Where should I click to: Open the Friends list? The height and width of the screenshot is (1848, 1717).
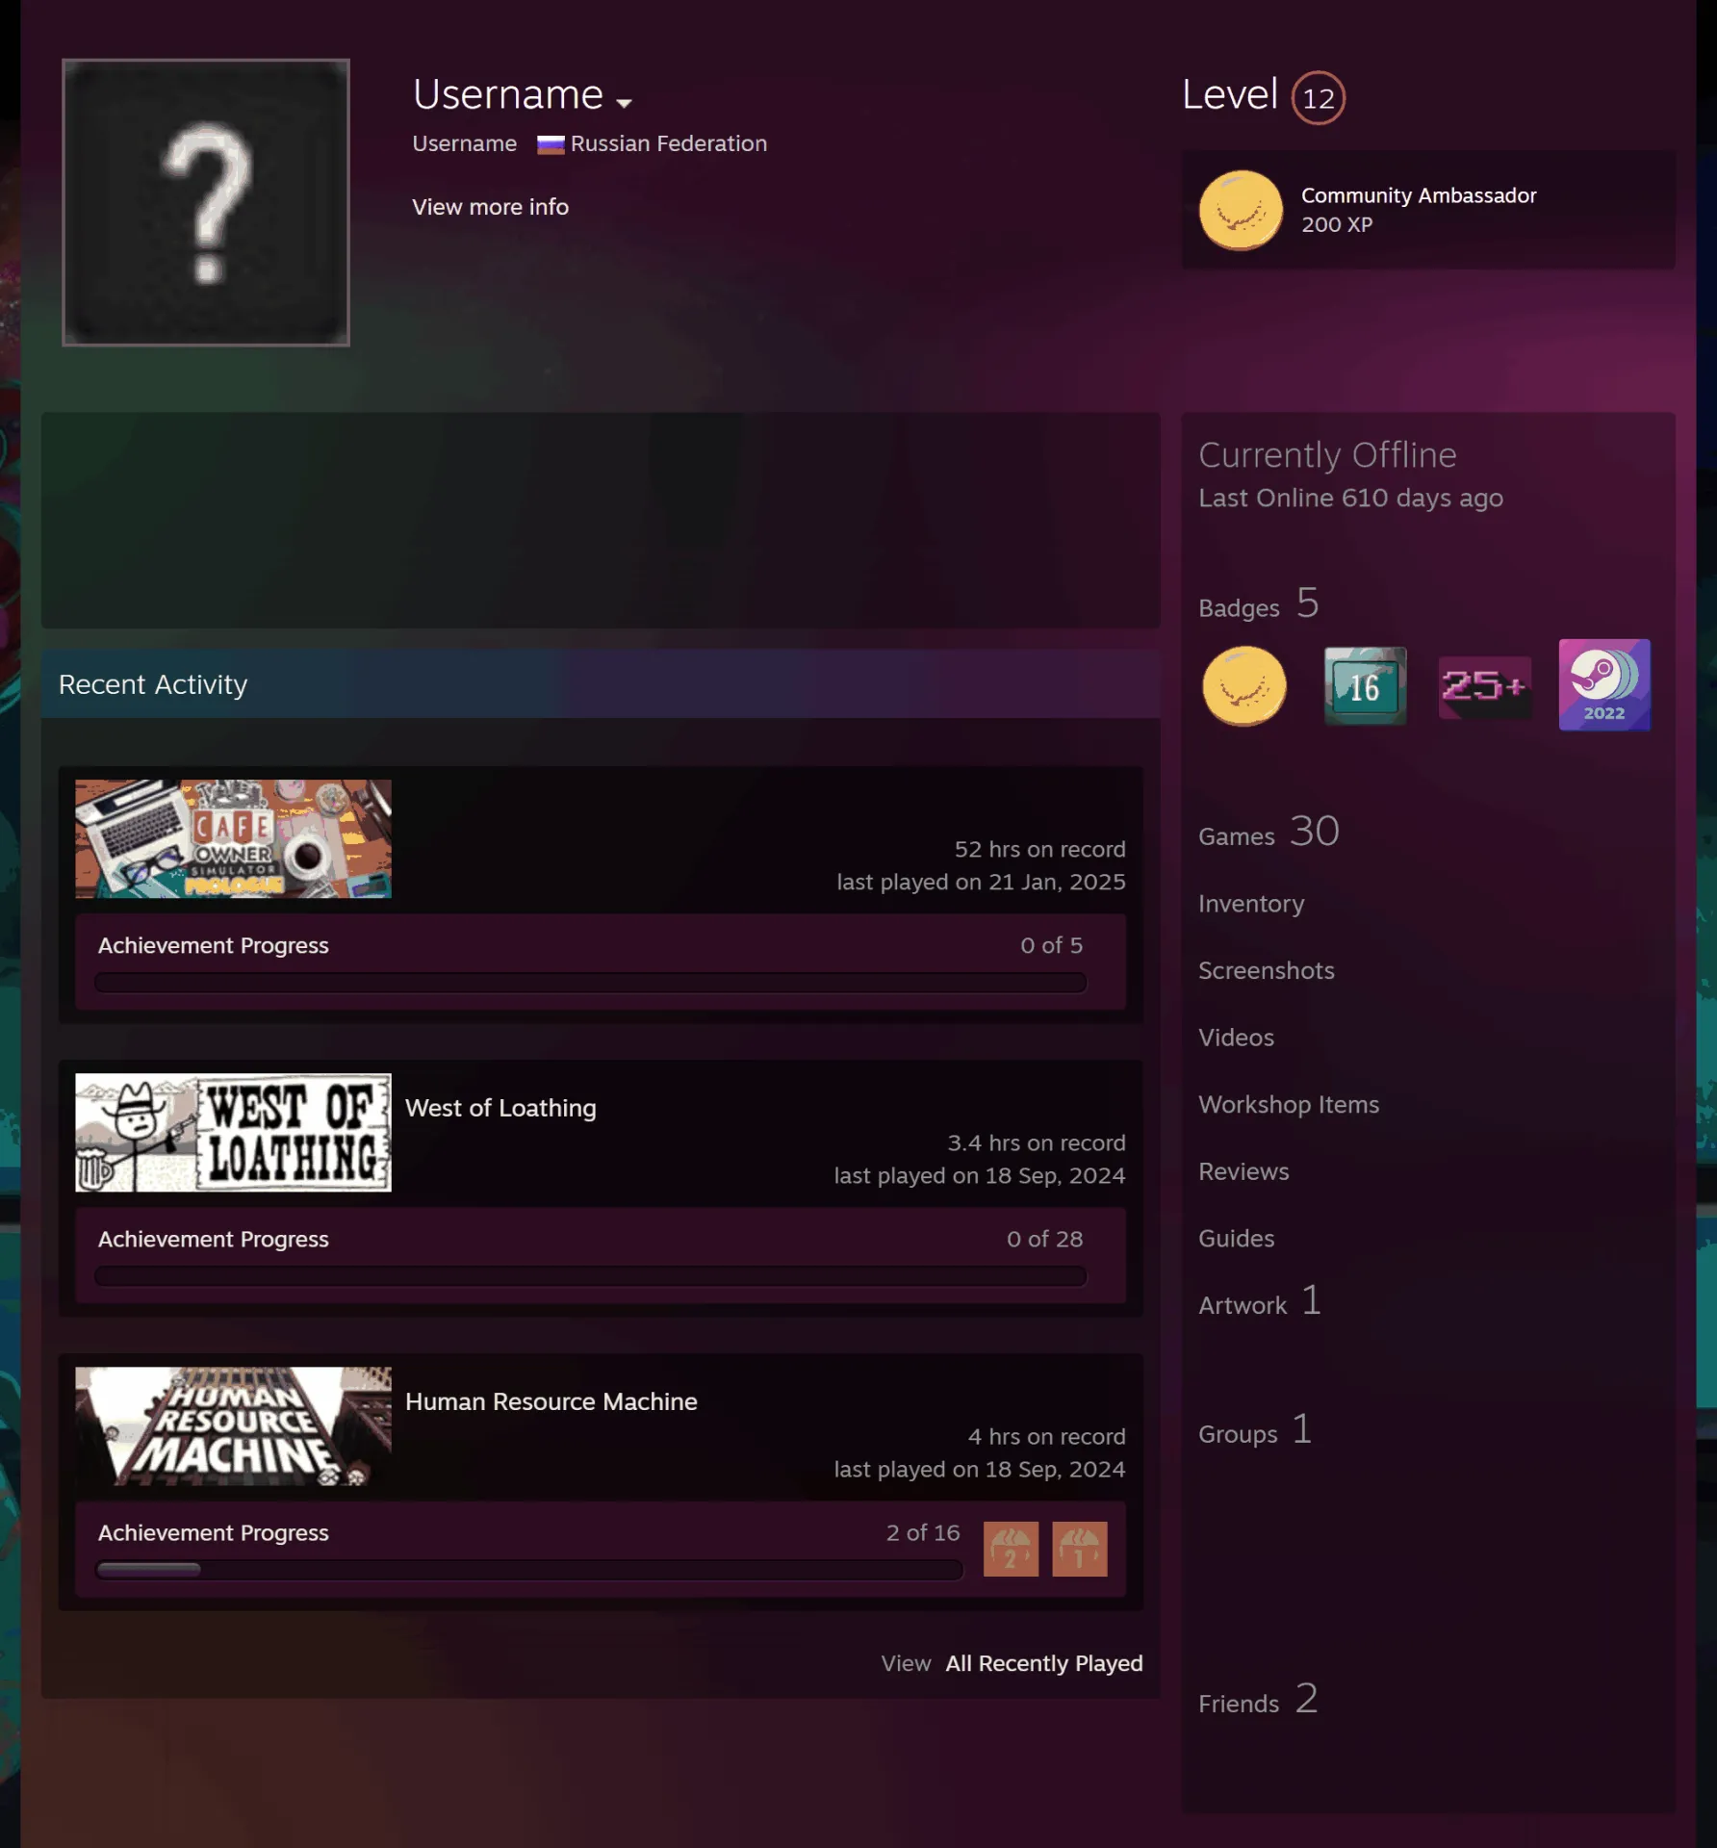tap(1257, 1700)
